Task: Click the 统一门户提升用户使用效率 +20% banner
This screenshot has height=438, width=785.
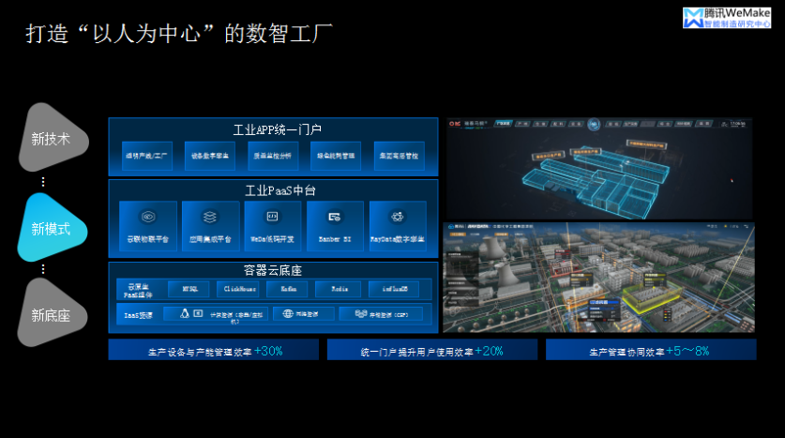Action: [x=432, y=350]
